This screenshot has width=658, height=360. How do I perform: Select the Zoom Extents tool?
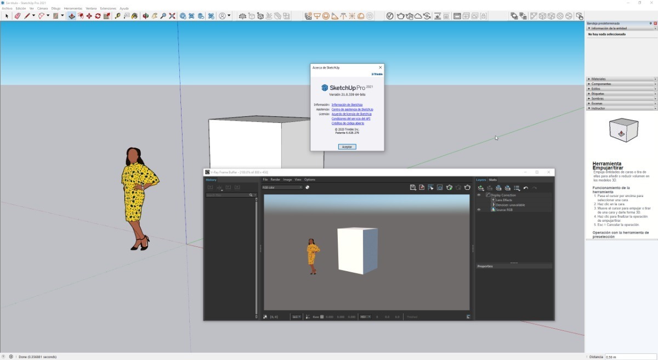[172, 16]
